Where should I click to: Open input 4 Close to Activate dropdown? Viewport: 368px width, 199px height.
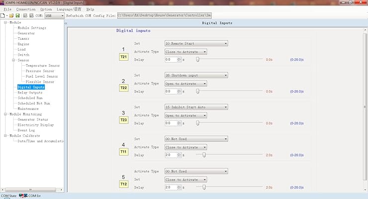point(185,147)
